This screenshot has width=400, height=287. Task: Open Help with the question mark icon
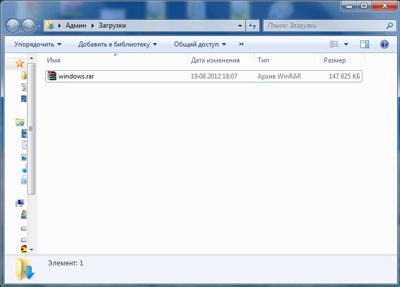pos(384,44)
